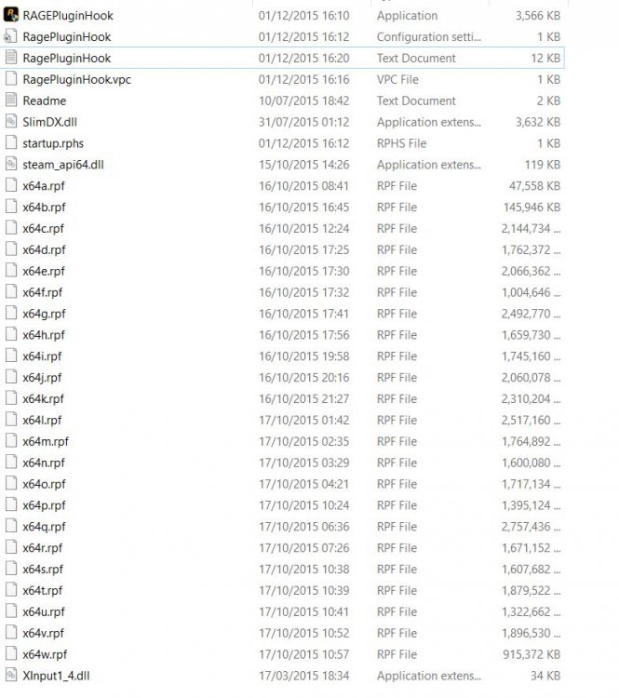The width and height of the screenshot is (619, 698).
Task: Click the steam_api64.dll file icon
Action: [10, 164]
